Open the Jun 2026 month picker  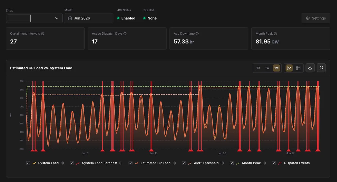(89, 18)
